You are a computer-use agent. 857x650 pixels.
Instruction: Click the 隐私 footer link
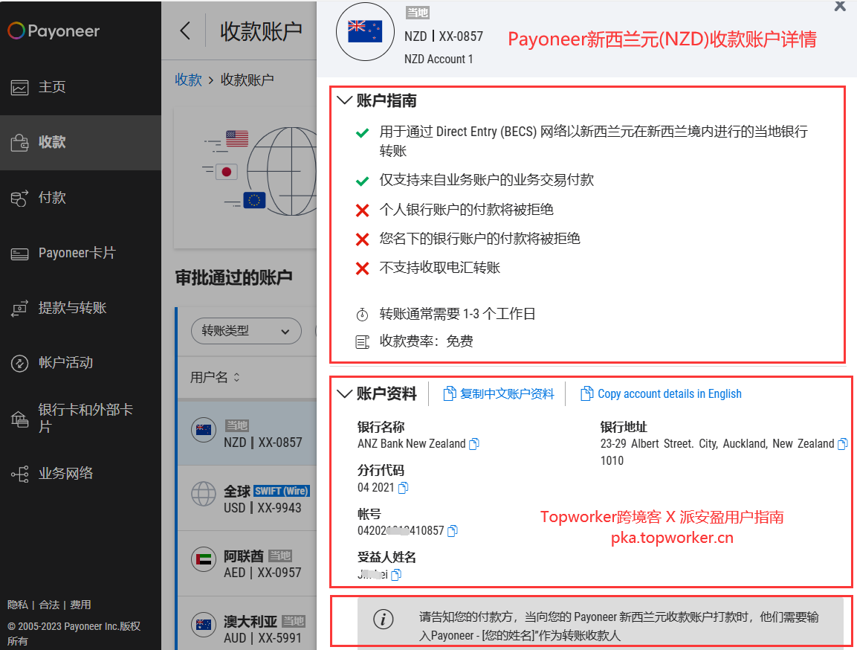click(18, 605)
